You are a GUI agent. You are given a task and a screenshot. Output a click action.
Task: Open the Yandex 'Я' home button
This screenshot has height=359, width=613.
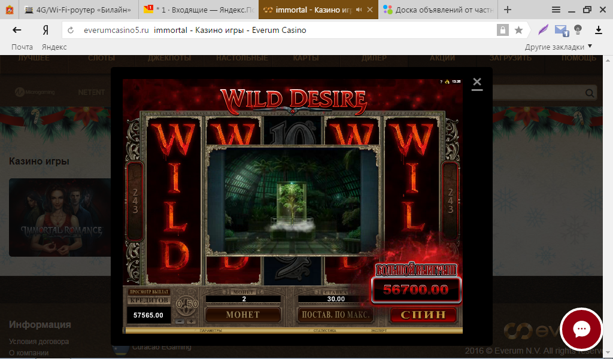click(45, 30)
